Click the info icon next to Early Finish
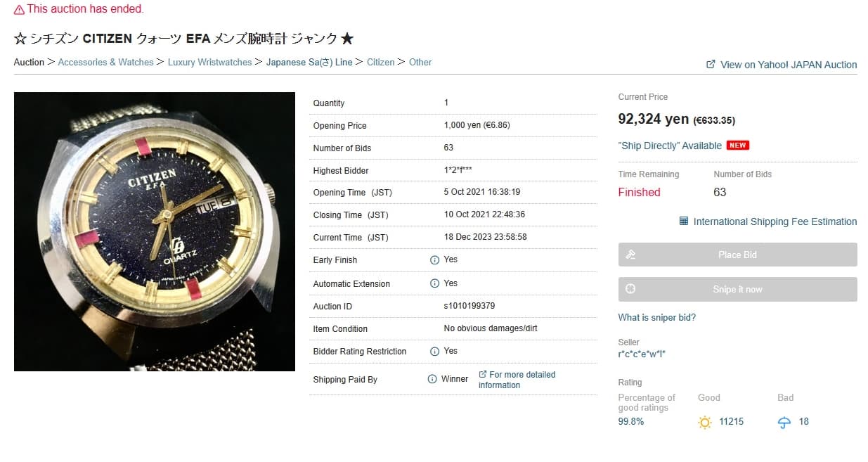The height and width of the screenshot is (462, 868). click(x=434, y=260)
